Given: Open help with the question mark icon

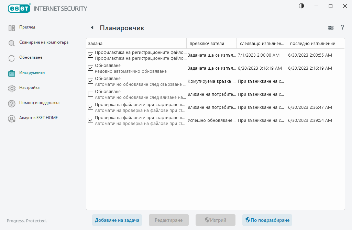Looking at the screenshot, I should coord(342,28).
